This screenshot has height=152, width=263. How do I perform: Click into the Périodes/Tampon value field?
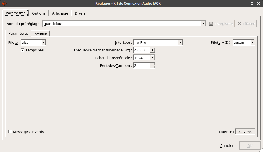(x=142, y=65)
